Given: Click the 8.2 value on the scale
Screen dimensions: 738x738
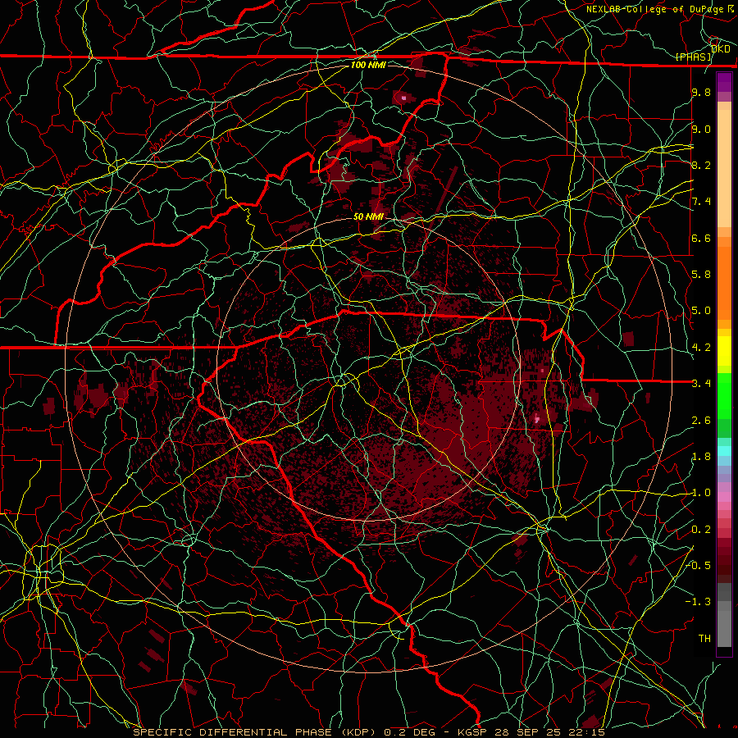Looking at the screenshot, I should click(701, 165).
